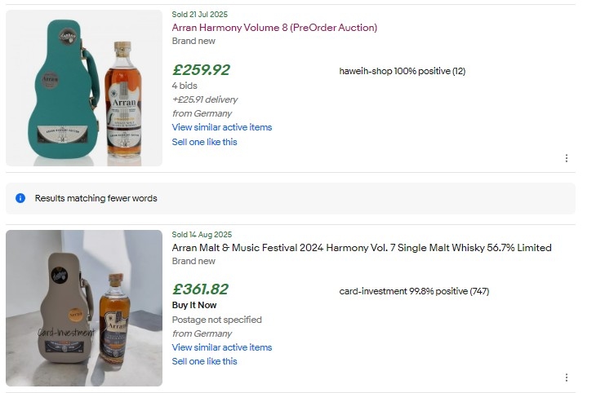This screenshot has height=393, width=596.
Task: Open the options menu for the Vol. 7 listing
Action: (x=567, y=378)
